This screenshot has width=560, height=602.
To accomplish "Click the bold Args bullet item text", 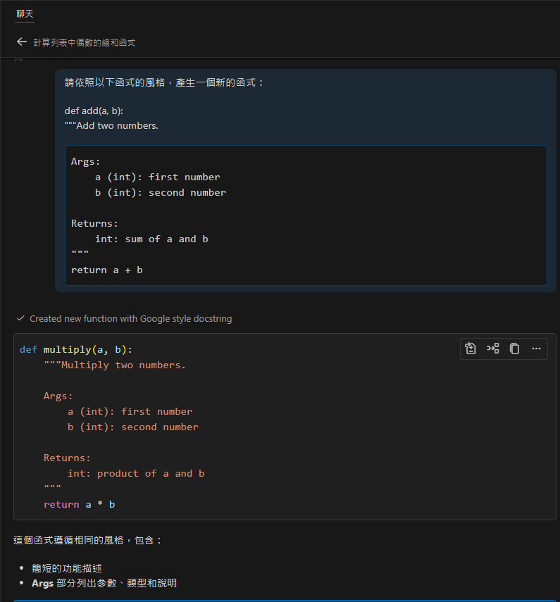I will coord(42,584).
